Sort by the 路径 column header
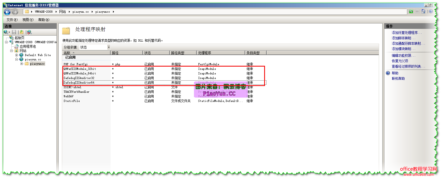Screen dimensions: 442x179 [127, 53]
